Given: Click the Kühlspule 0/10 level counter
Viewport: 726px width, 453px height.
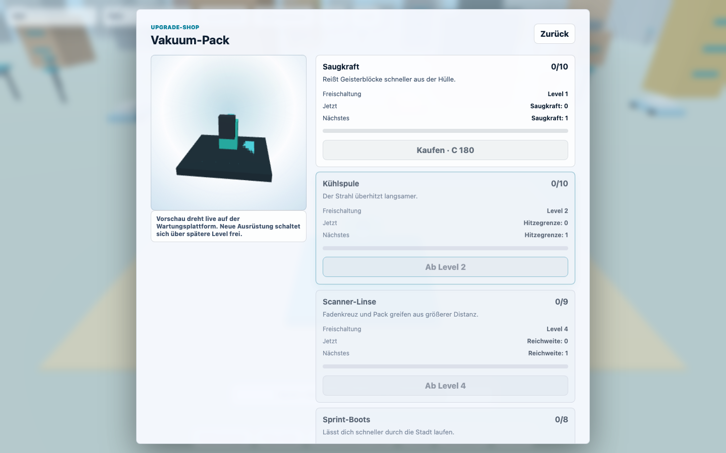Looking at the screenshot, I should pyautogui.click(x=559, y=183).
